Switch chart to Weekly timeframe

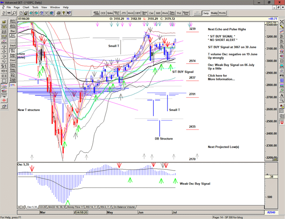tap(214, 13)
